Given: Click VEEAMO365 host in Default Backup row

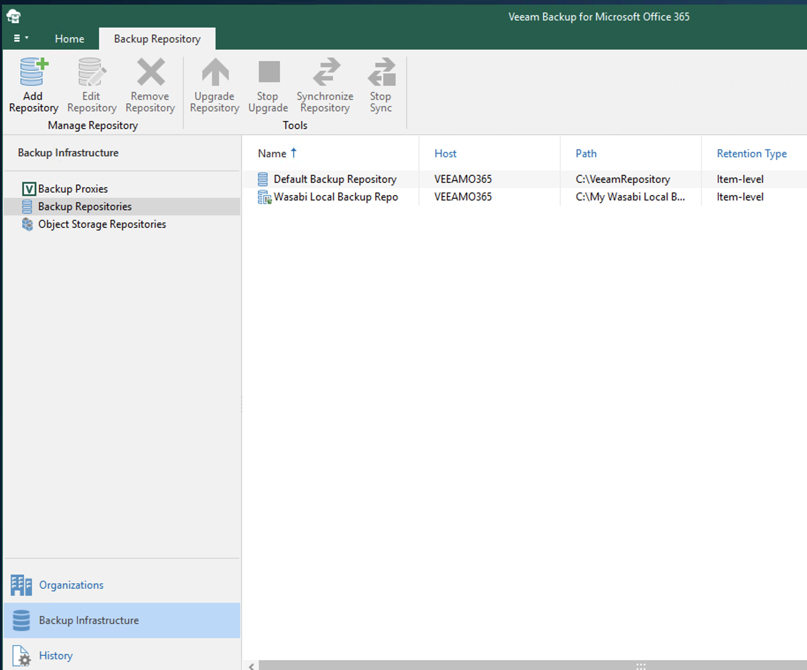Looking at the screenshot, I should [463, 179].
